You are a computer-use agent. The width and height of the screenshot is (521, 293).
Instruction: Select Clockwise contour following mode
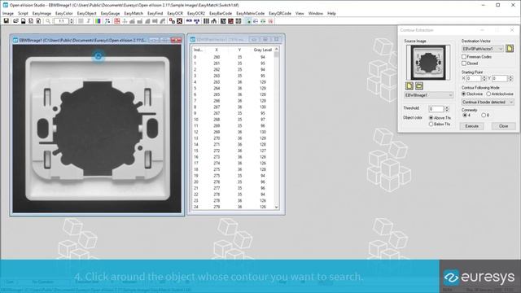pyautogui.click(x=464, y=94)
